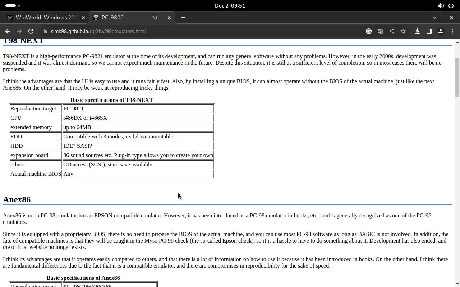Open a new tab

coord(183,17)
